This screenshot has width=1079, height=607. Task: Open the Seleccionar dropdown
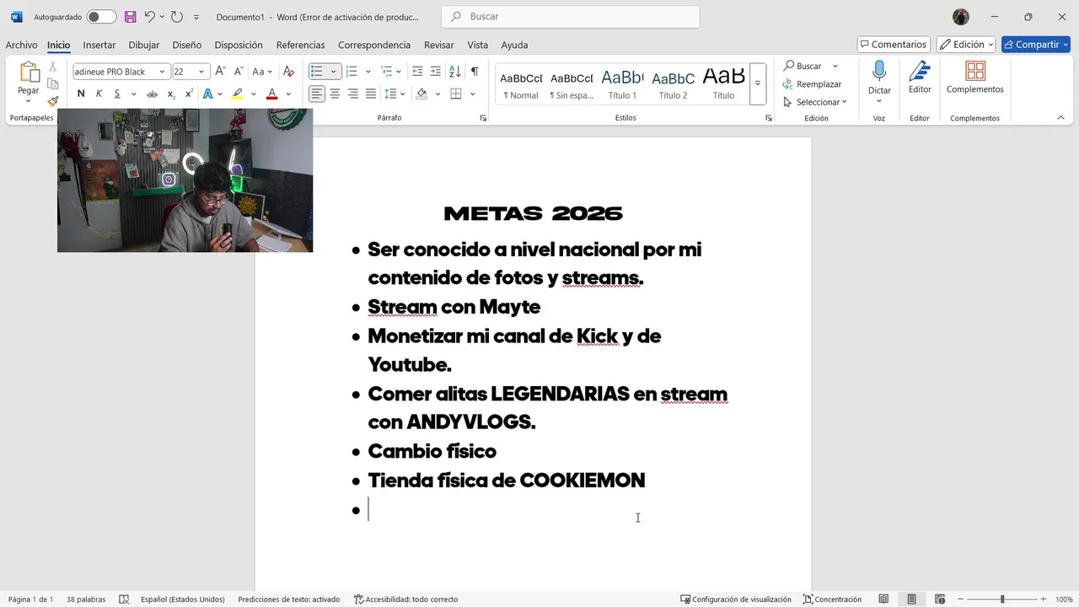(x=815, y=102)
